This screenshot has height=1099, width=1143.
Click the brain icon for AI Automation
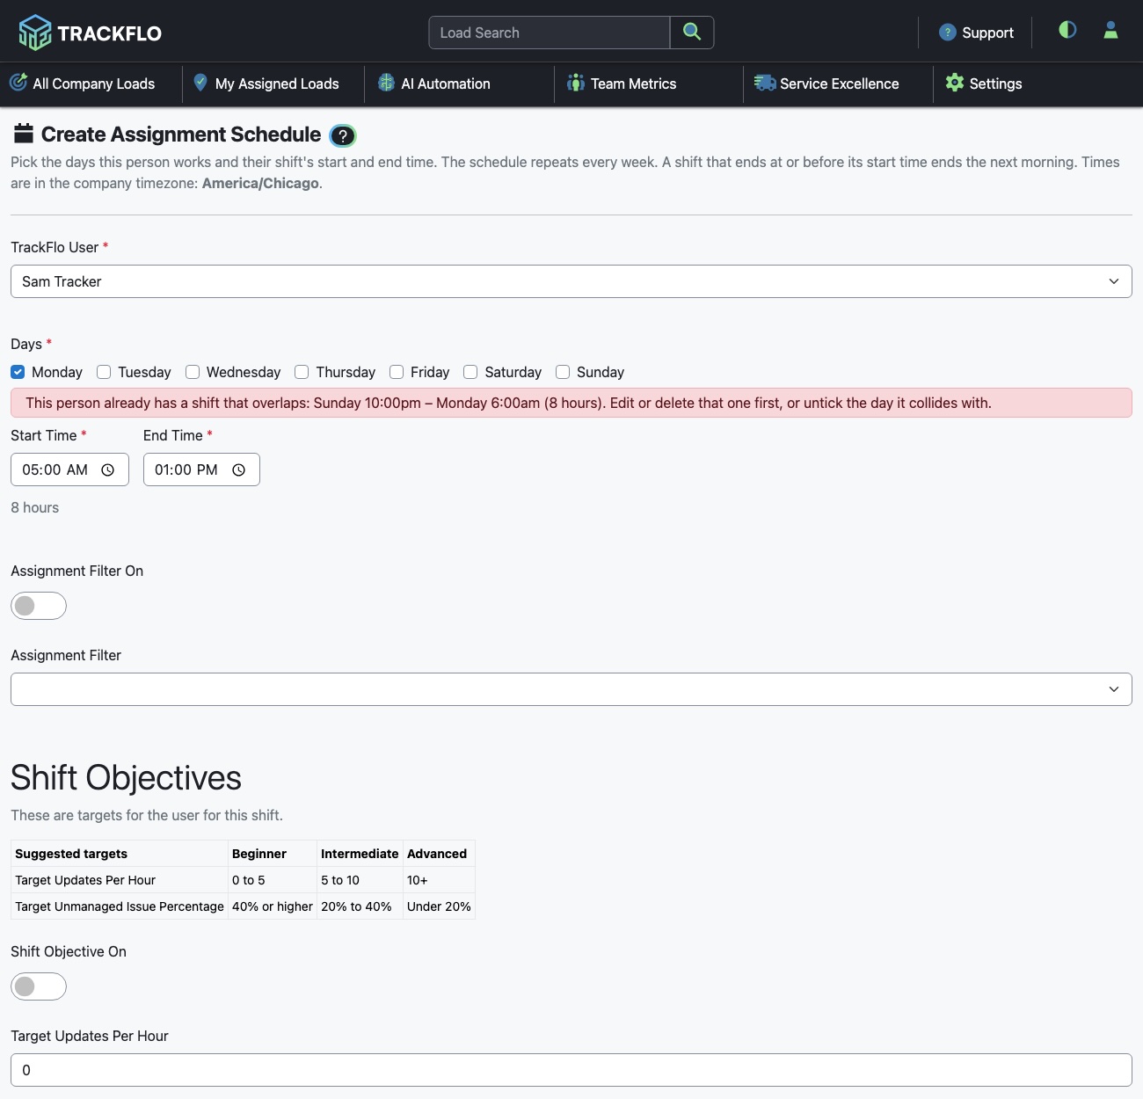click(386, 83)
